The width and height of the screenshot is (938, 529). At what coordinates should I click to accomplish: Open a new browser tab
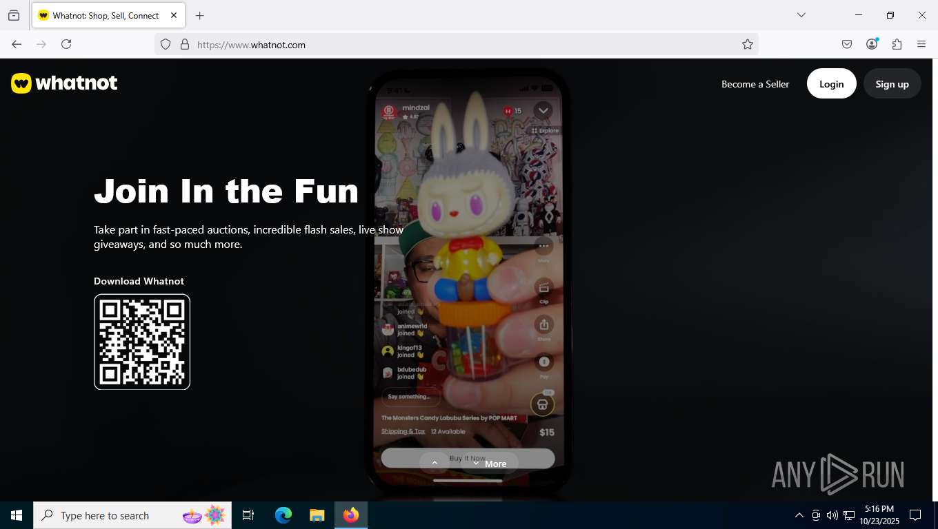pos(199,15)
